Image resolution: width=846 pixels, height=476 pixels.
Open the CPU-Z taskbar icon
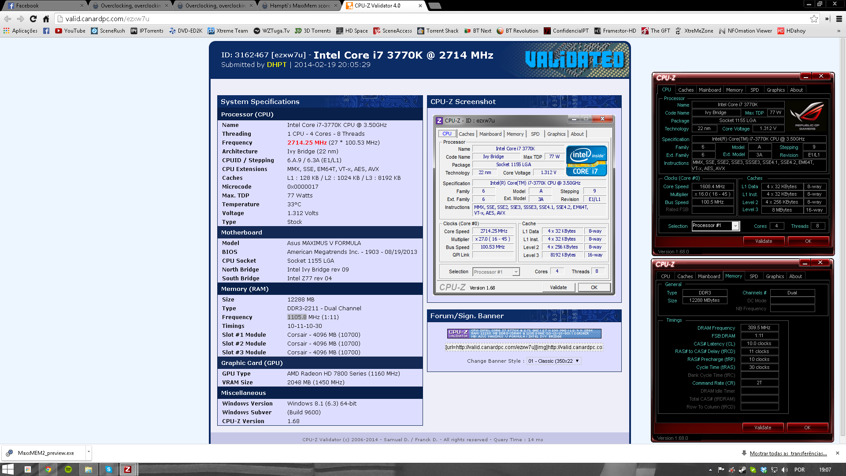point(128,469)
